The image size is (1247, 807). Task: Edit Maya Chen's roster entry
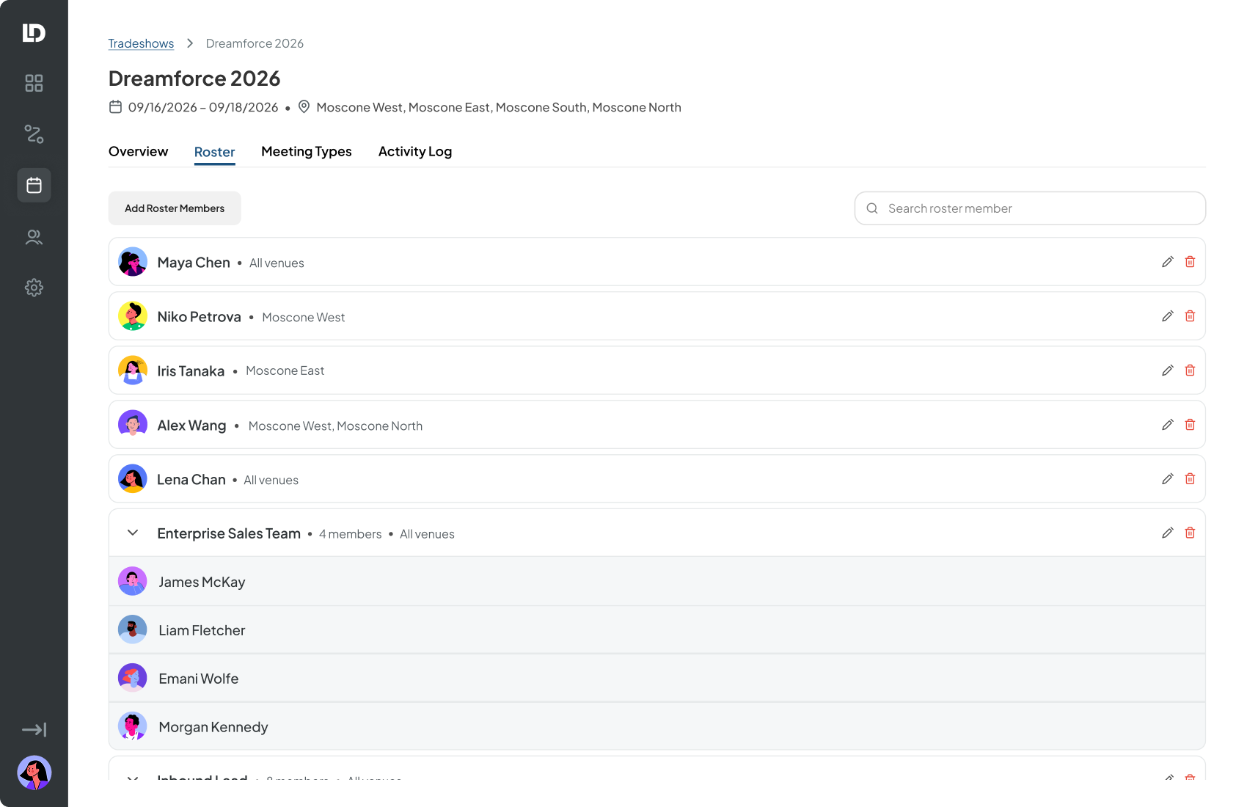[1168, 262]
